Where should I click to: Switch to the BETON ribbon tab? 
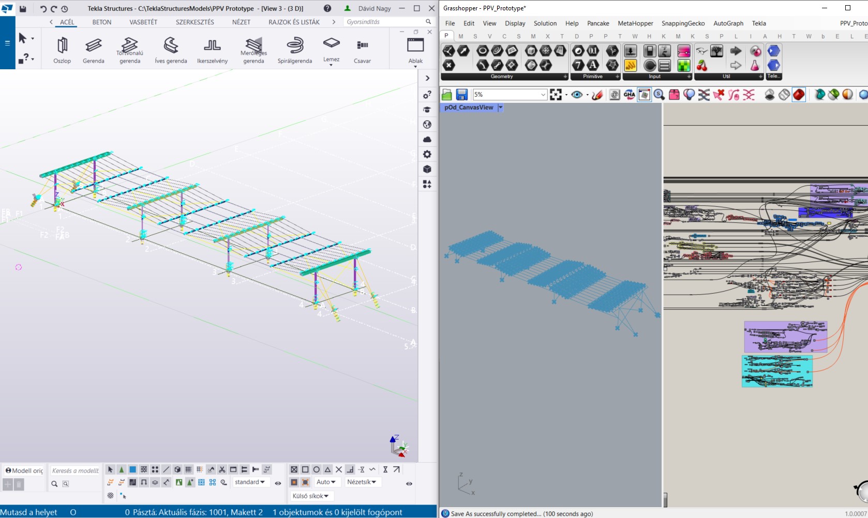pyautogui.click(x=102, y=22)
